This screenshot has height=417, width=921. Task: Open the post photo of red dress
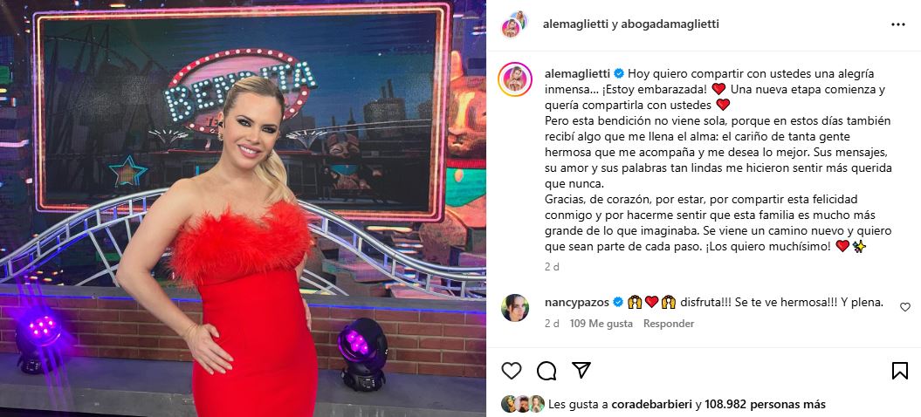click(244, 208)
